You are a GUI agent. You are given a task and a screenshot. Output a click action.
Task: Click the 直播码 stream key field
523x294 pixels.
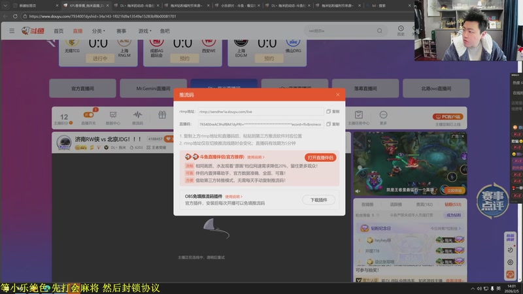coord(260,124)
